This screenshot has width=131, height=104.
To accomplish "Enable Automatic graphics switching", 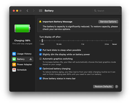I will 40,59.
